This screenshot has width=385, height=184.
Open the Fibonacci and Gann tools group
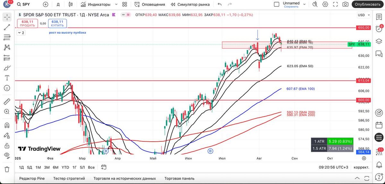coord(7,37)
